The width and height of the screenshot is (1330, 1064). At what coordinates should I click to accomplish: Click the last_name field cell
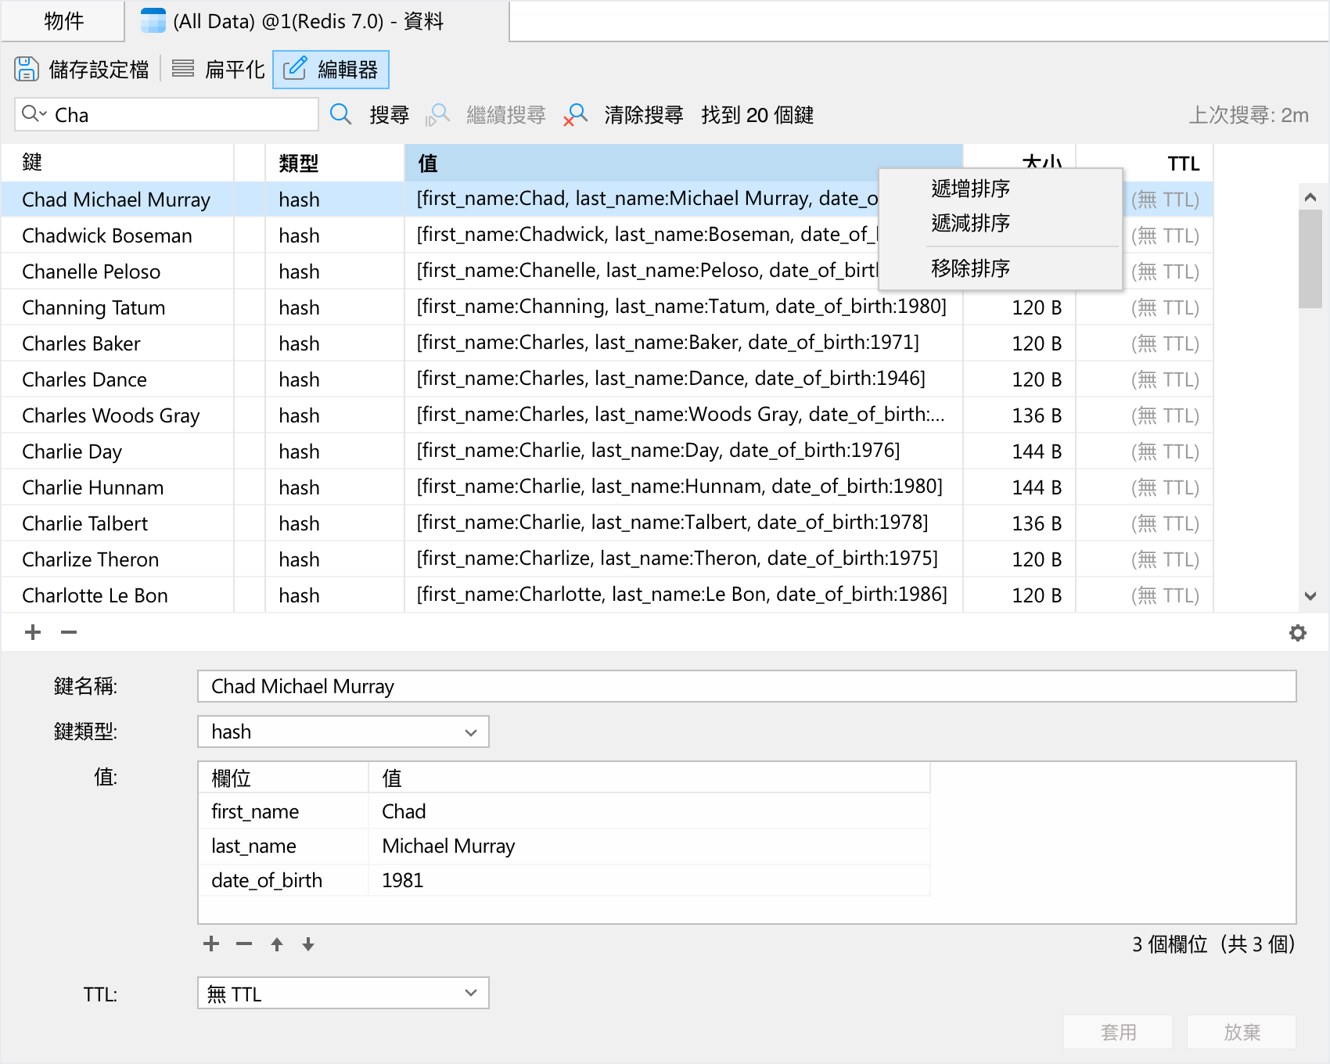pos(282,846)
